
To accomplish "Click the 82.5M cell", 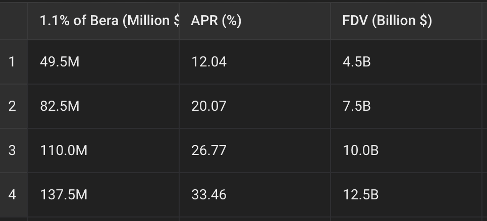I will coord(103,106).
